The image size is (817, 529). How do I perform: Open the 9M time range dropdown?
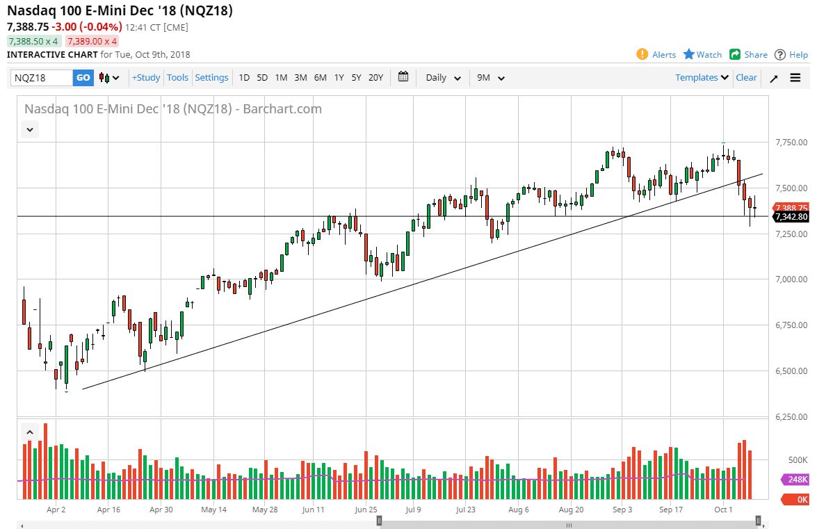tap(491, 77)
